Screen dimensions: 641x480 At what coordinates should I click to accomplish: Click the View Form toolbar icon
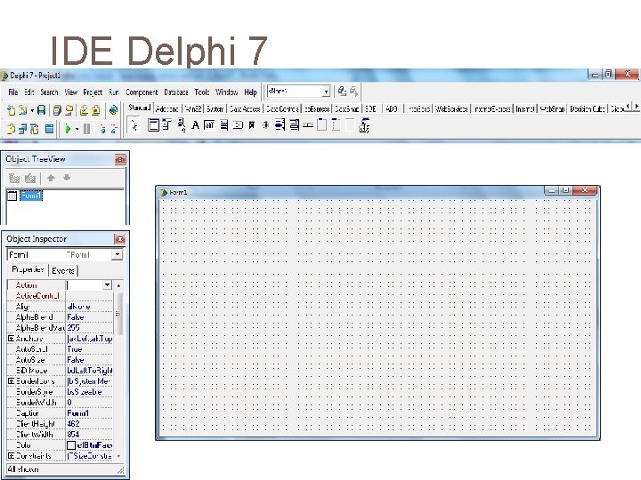[23, 130]
